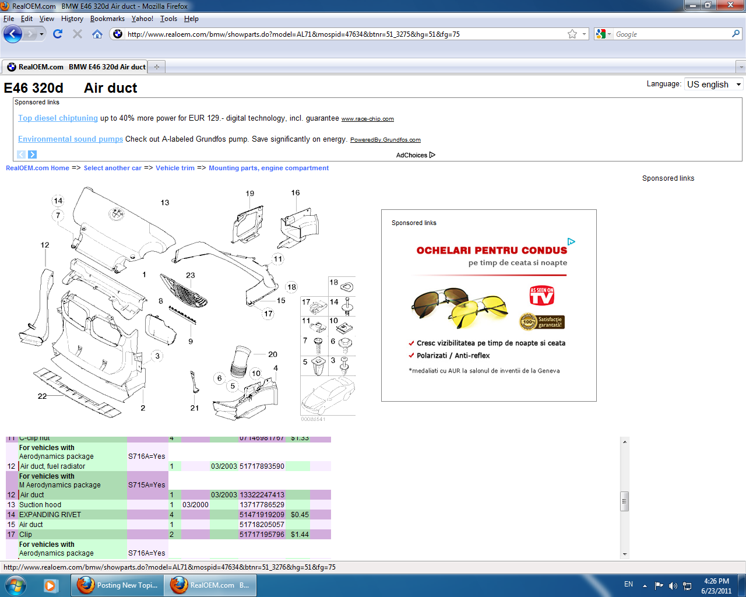Image resolution: width=746 pixels, height=597 pixels.
Task: Bookmark this page with the star icon
Action: point(572,34)
